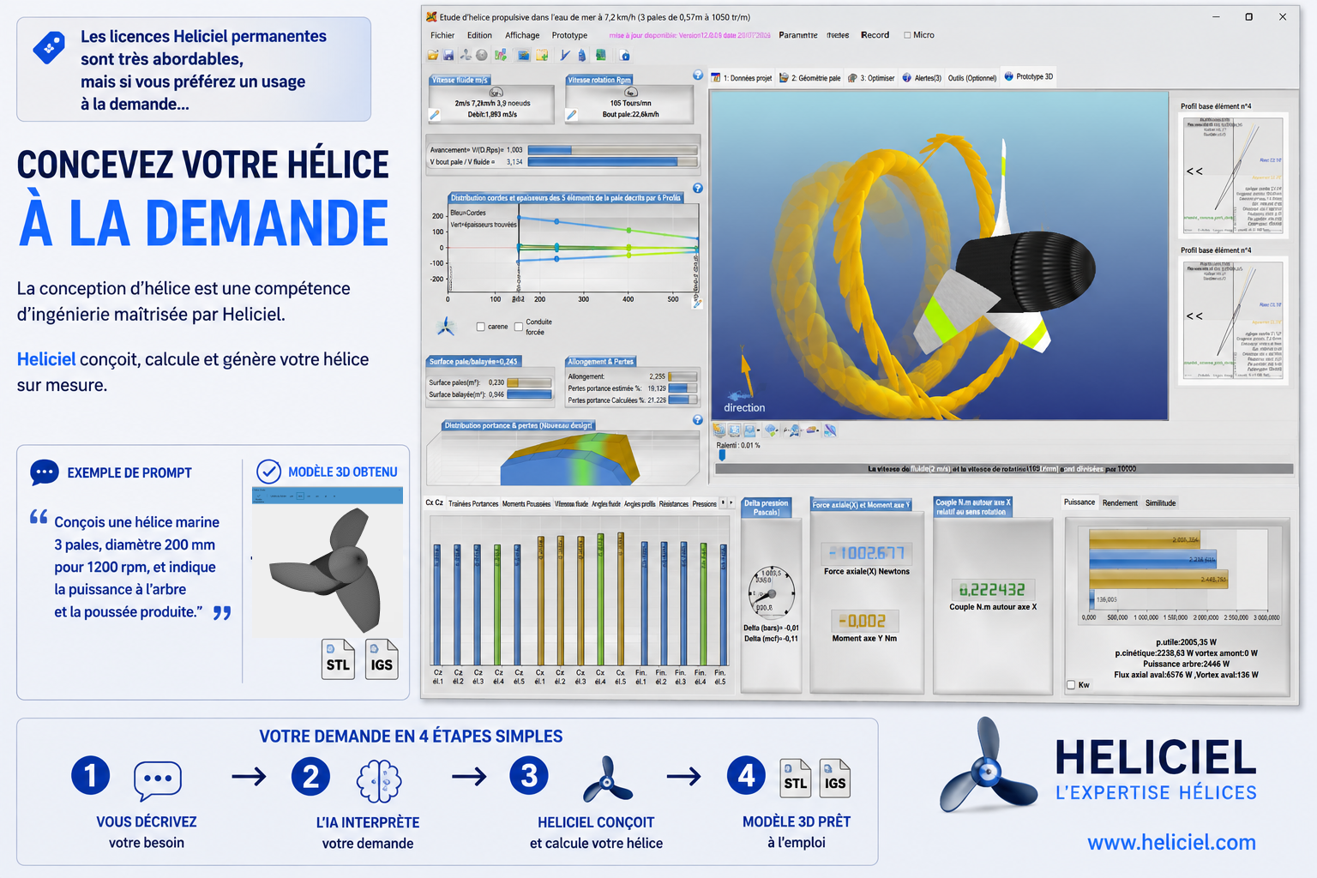The height and width of the screenshot is (878, 1317).
Task: Click the pink update available notice
Action: pos(689,35)
